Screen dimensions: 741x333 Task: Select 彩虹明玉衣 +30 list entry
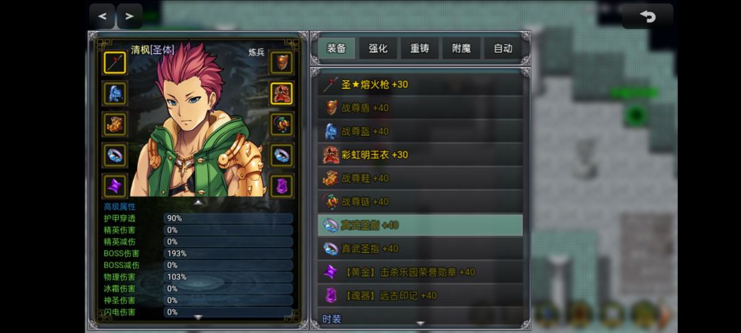[420, 155]
